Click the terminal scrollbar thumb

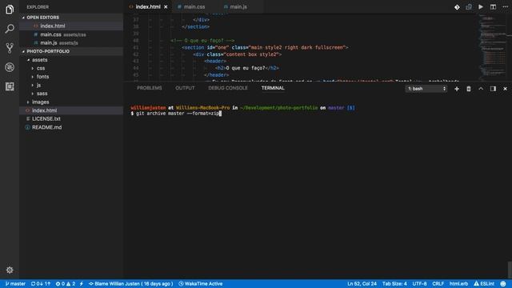[x=510, y=270]
